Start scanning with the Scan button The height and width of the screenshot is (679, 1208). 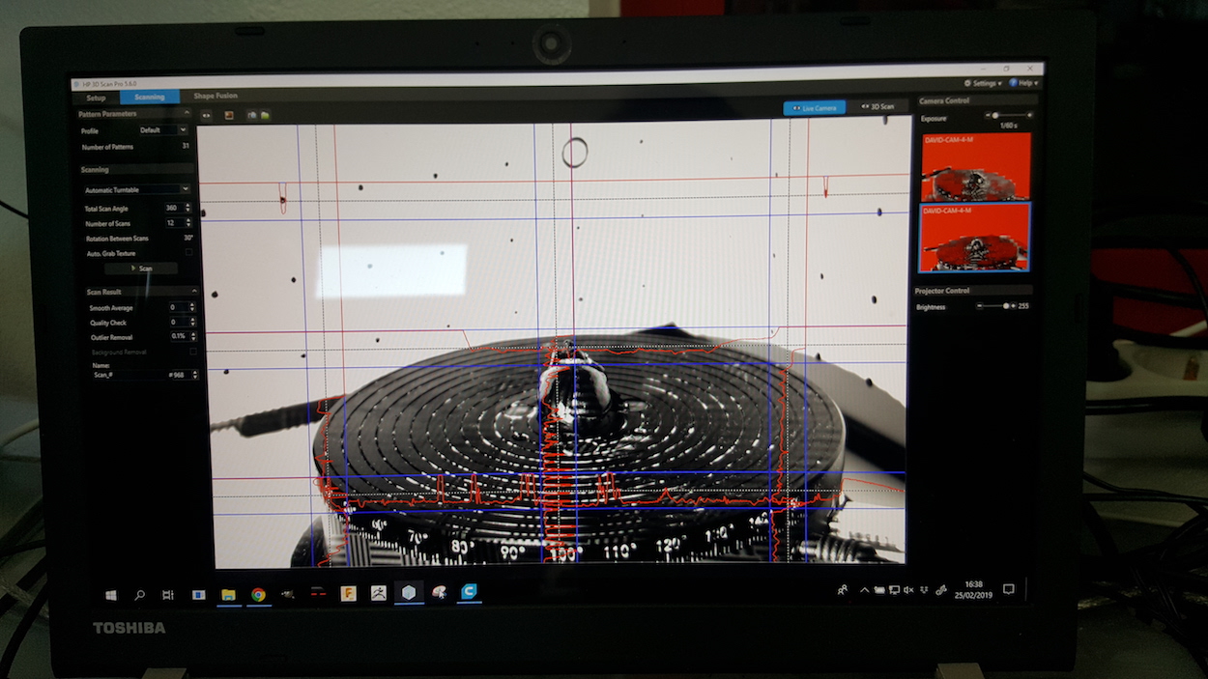coord(141,269)
